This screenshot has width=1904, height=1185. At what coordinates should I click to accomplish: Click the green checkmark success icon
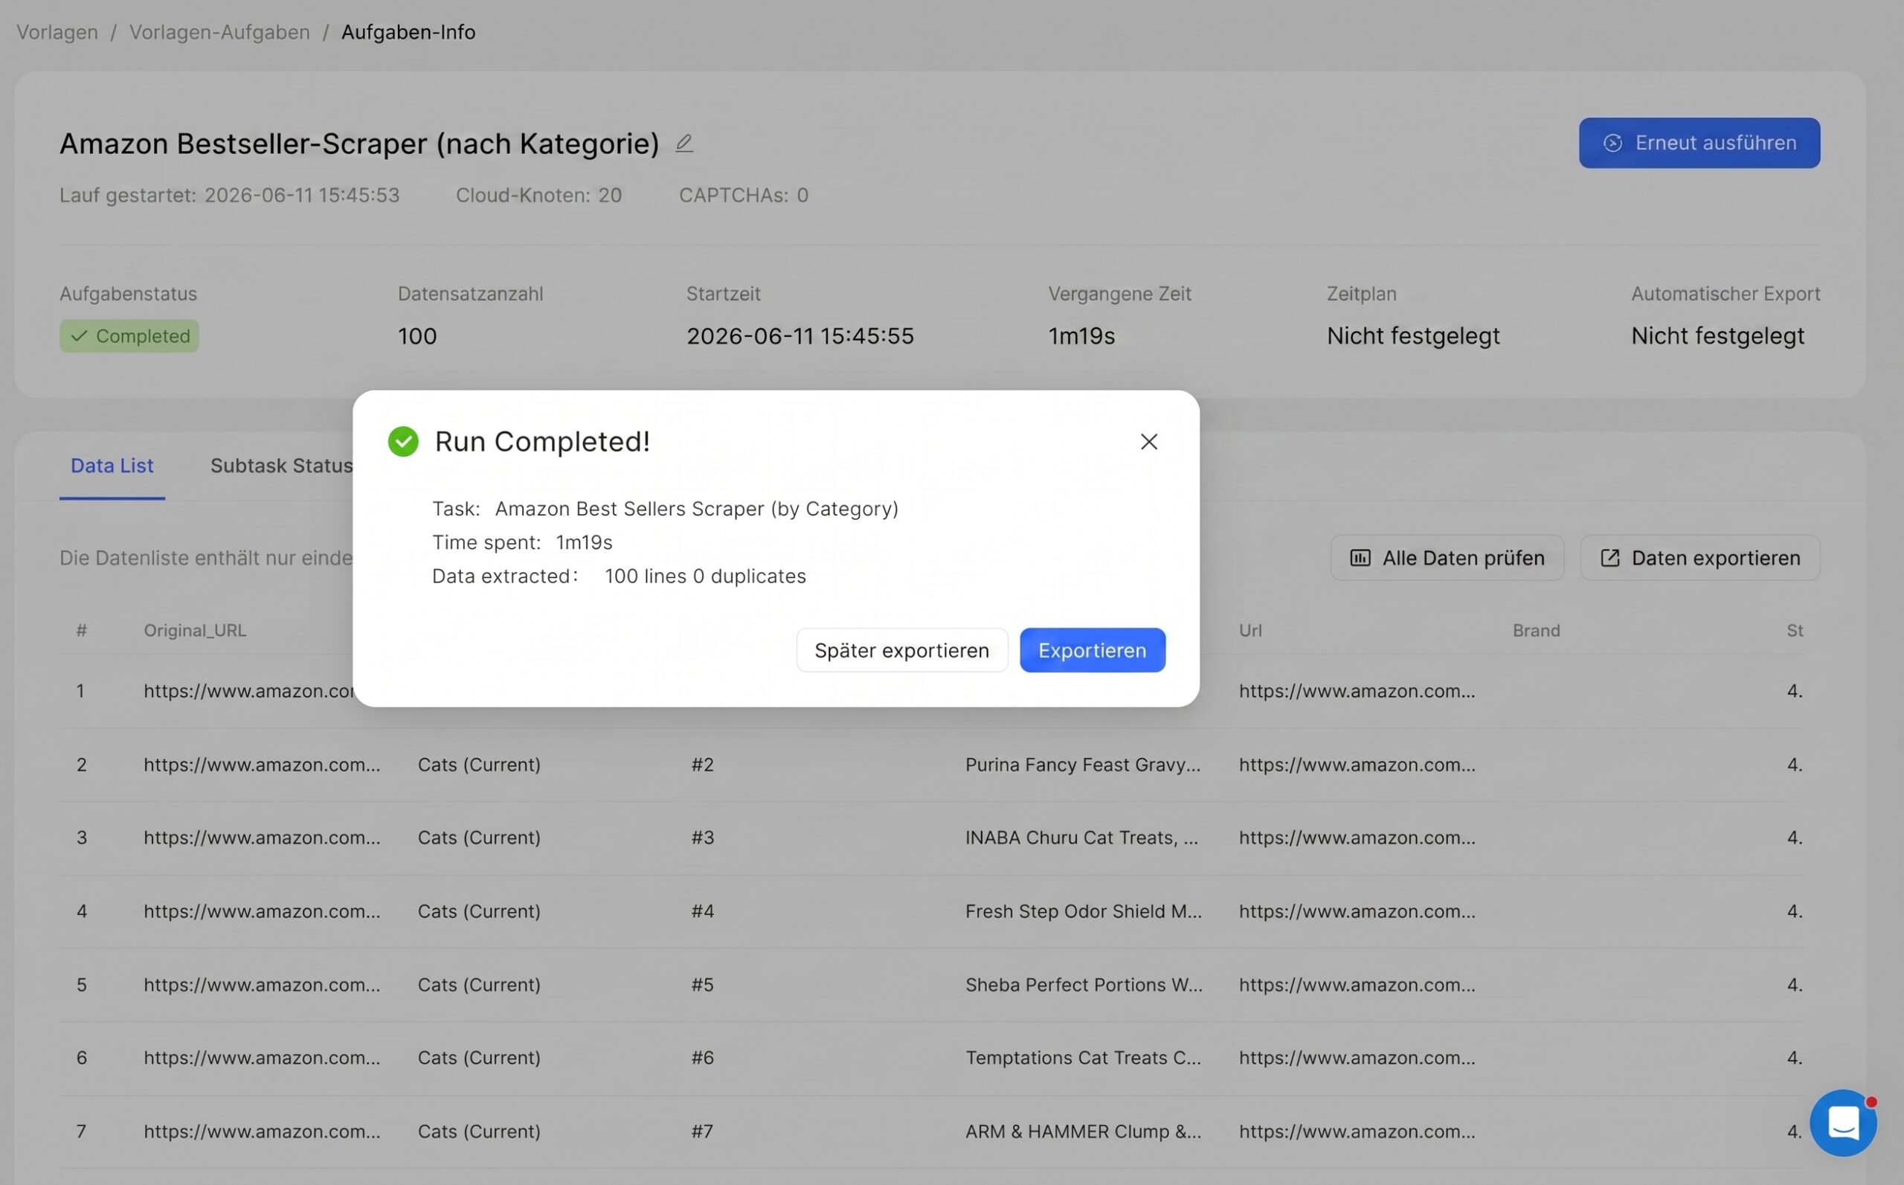coord(402,441)
